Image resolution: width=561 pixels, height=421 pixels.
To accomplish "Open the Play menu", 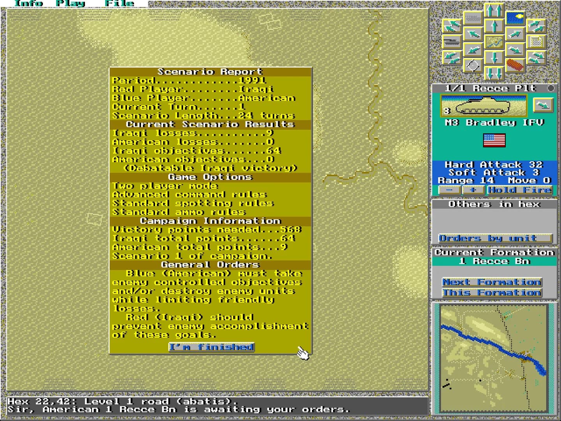I will [x=70, y=4].
